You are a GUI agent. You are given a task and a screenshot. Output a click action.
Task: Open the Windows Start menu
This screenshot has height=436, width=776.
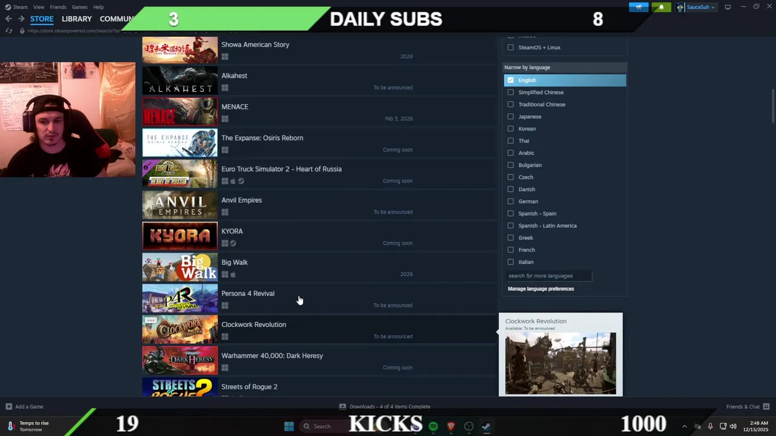[x=289, y=426]
